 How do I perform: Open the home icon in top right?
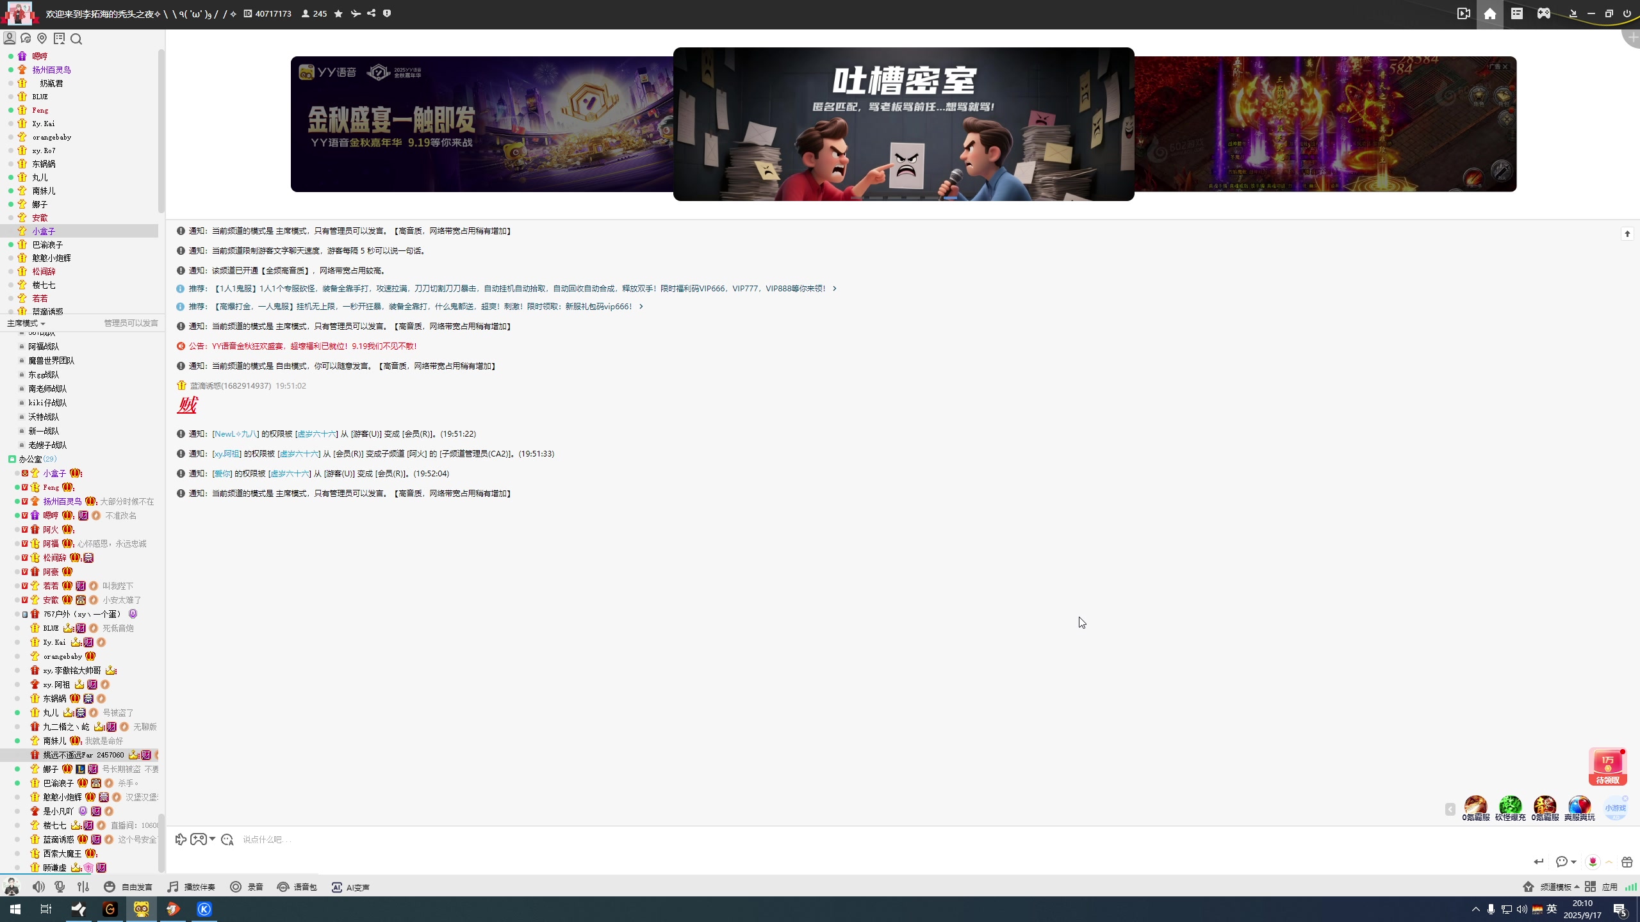point(1490,14)
